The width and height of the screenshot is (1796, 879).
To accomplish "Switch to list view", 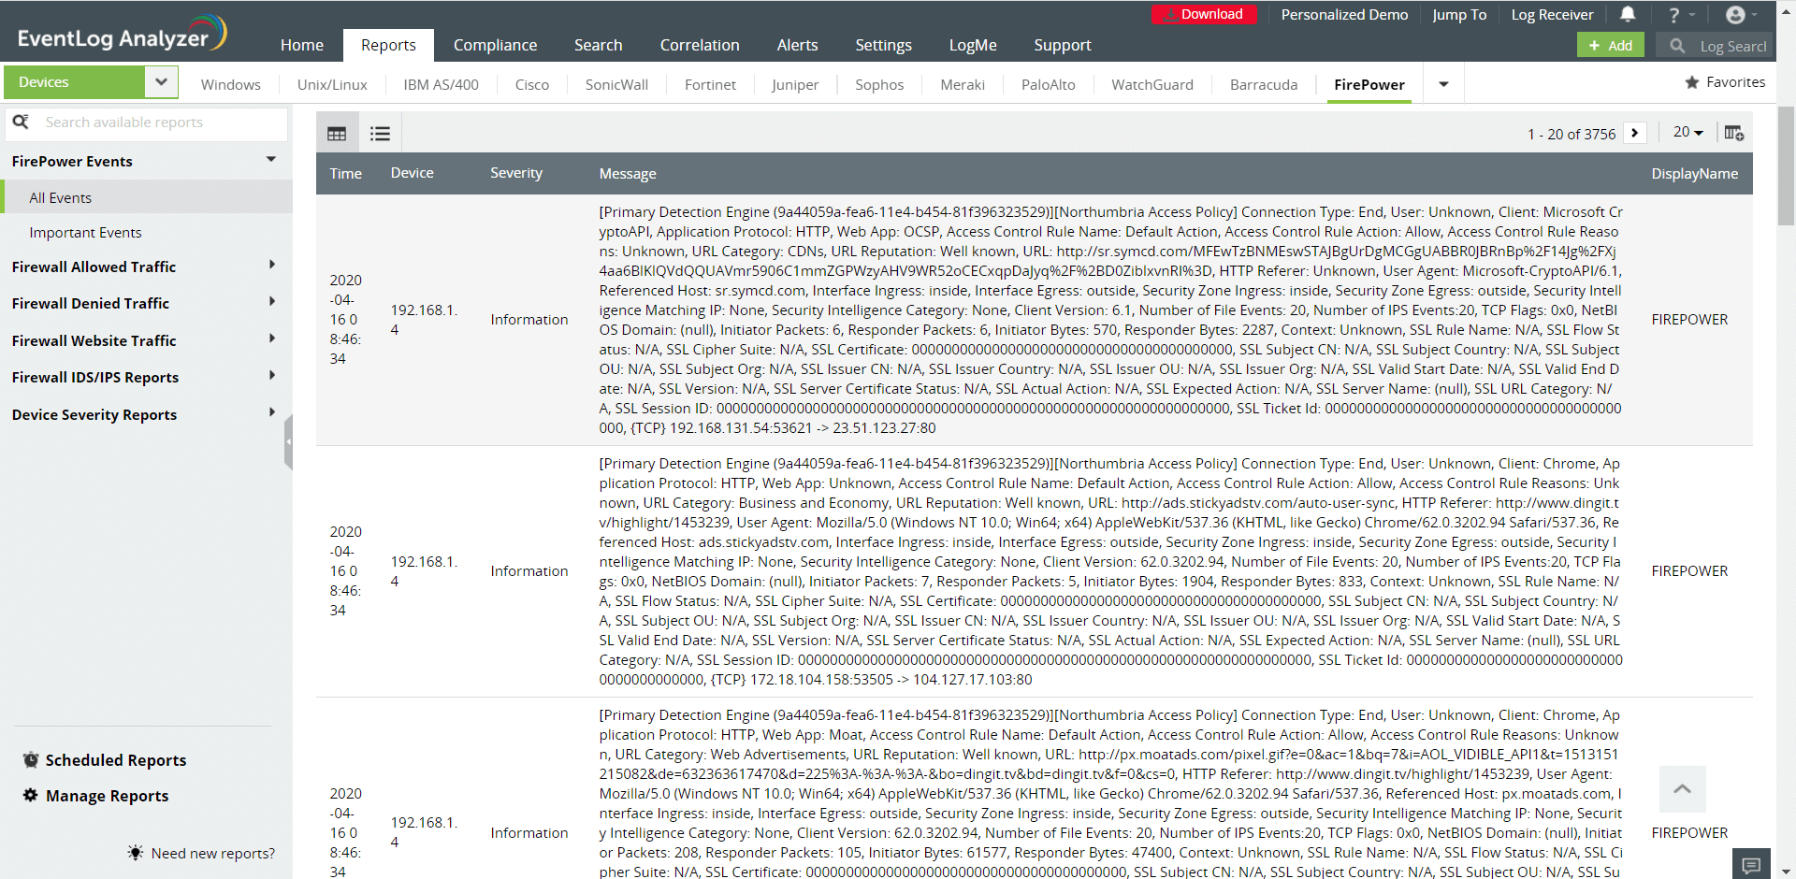I will point(380,134).
